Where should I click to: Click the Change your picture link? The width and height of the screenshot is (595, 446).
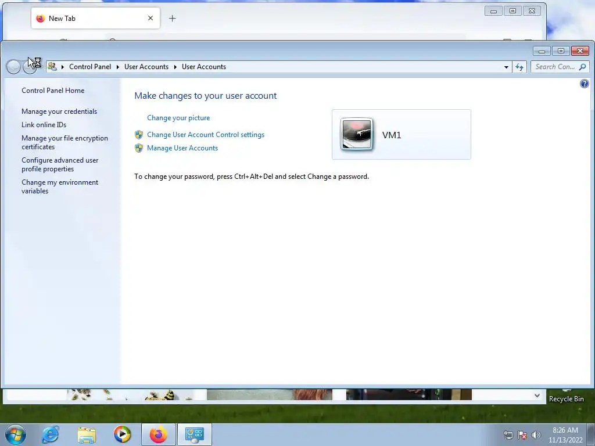[178, 117]
